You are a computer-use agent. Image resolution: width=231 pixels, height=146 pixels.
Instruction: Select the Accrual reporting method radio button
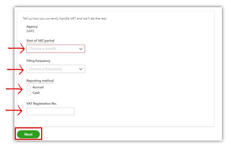click(x=29, y=87)
